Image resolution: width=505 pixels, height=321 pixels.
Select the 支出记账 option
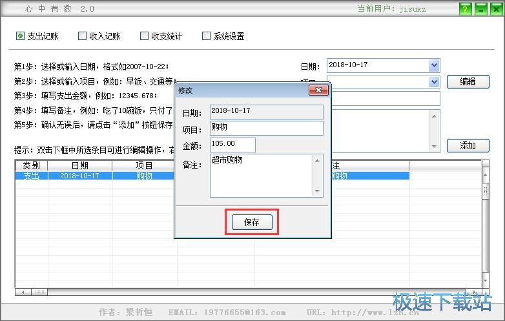37,36
